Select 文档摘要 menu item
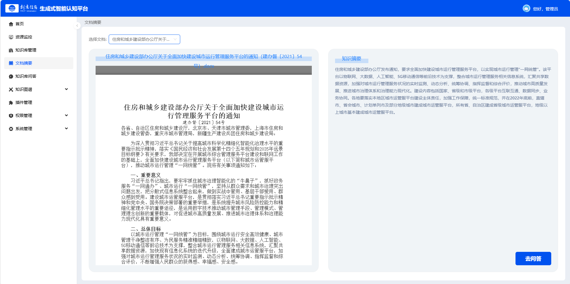This screenshot has height=284, width=570. (x=39, y=63)
